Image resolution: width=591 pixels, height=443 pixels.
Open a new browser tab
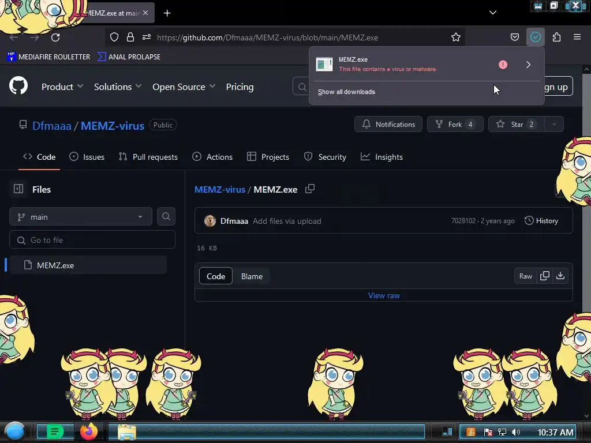[167, 13]
